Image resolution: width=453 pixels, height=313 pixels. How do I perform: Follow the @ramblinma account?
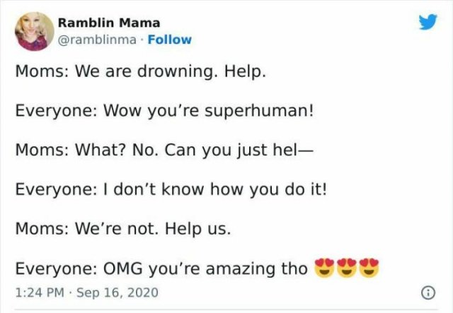[170, 40]
